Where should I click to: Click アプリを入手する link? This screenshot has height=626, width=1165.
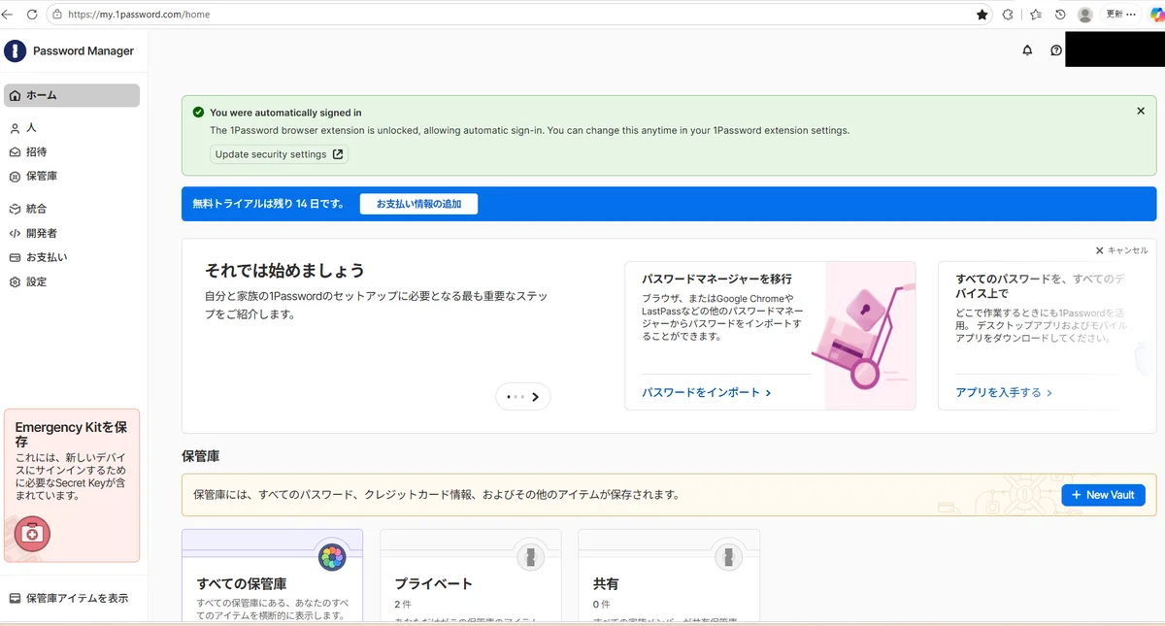1004,393
